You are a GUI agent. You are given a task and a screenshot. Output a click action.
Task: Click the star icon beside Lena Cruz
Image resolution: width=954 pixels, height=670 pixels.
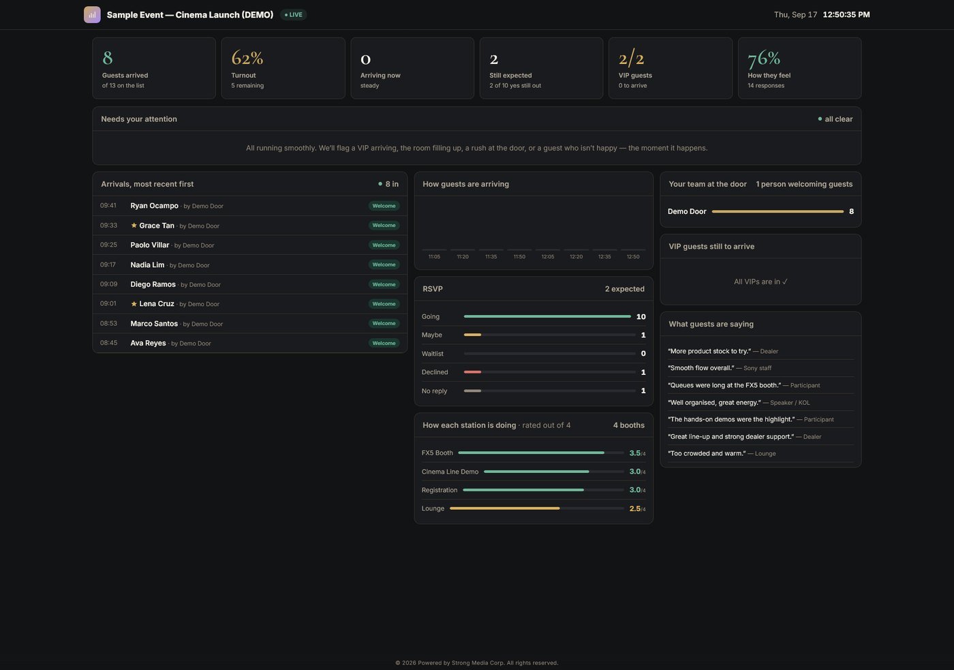coord(134,303)
